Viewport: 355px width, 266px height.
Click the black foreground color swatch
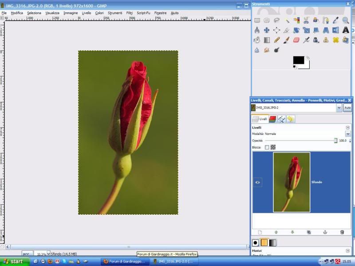click(298, 60)
